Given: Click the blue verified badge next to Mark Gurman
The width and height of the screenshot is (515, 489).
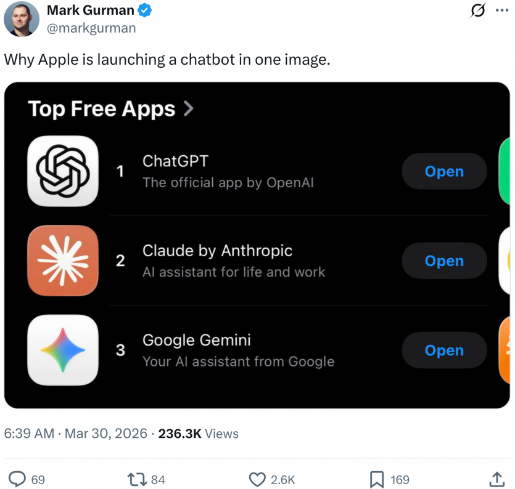Looking at the screenshot, I should point(143,10).
